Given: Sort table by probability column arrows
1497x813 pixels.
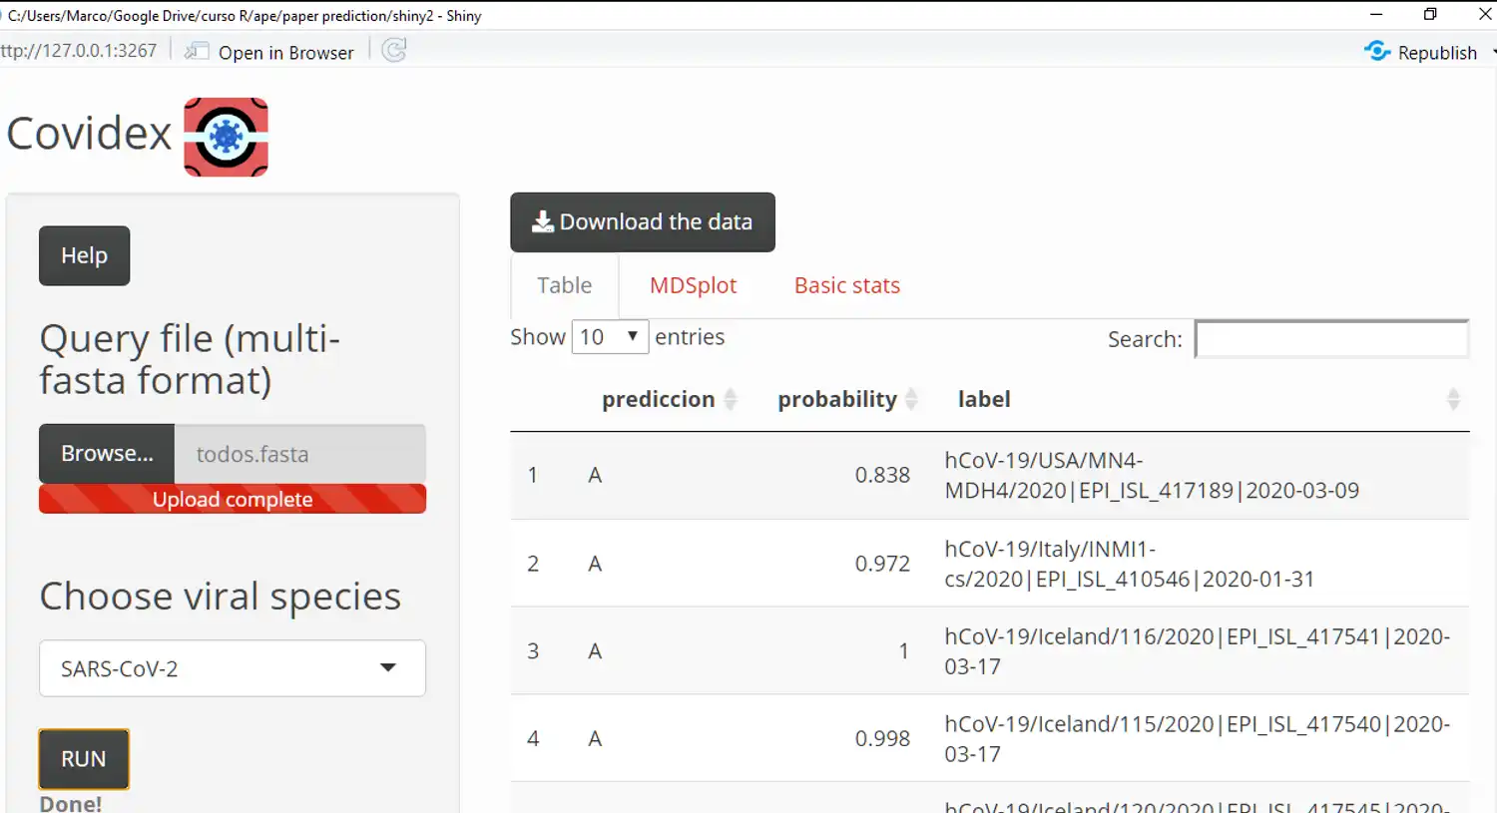Looking at the screenshot, I should tap(911, 399).
